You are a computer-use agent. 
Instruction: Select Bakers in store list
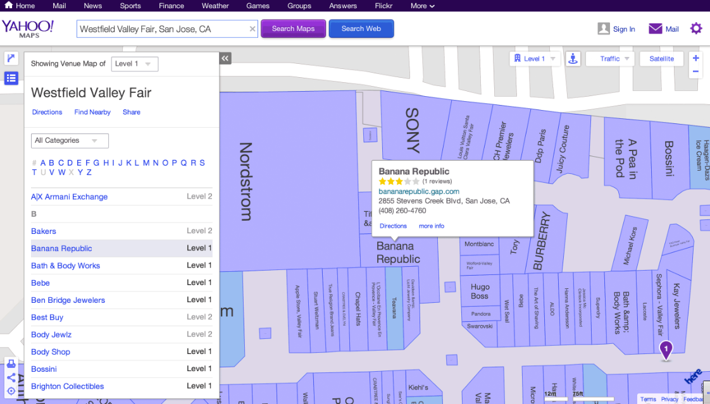coord(44,231)
